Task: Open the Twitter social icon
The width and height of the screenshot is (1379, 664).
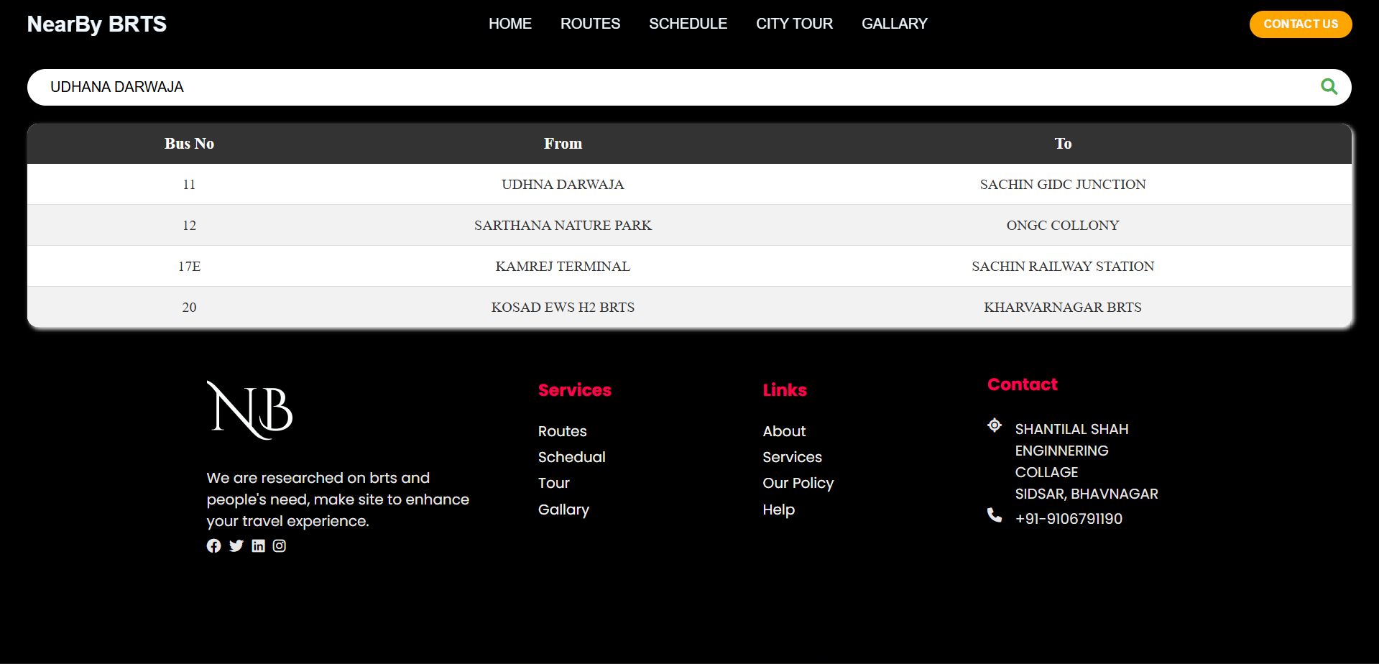Action: 236,546
